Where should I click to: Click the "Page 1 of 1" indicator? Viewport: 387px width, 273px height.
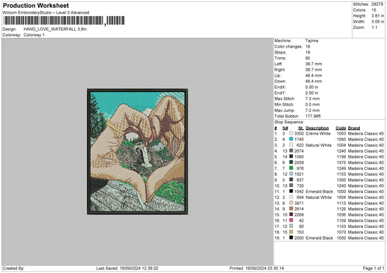coord(373,268)
